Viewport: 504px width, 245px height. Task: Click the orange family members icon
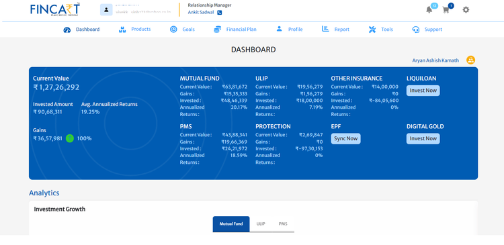point(470,60)
